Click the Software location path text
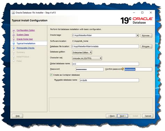 [80, 41]
